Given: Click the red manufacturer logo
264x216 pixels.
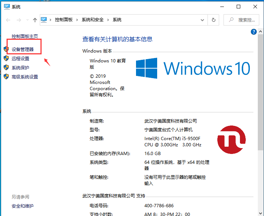Looking at the screenshot, I should [232, 139].
